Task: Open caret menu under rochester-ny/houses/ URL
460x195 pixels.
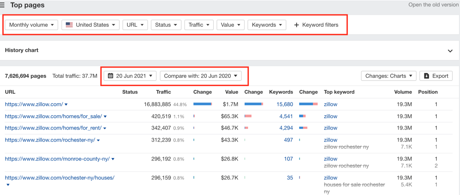Action: 8,185
